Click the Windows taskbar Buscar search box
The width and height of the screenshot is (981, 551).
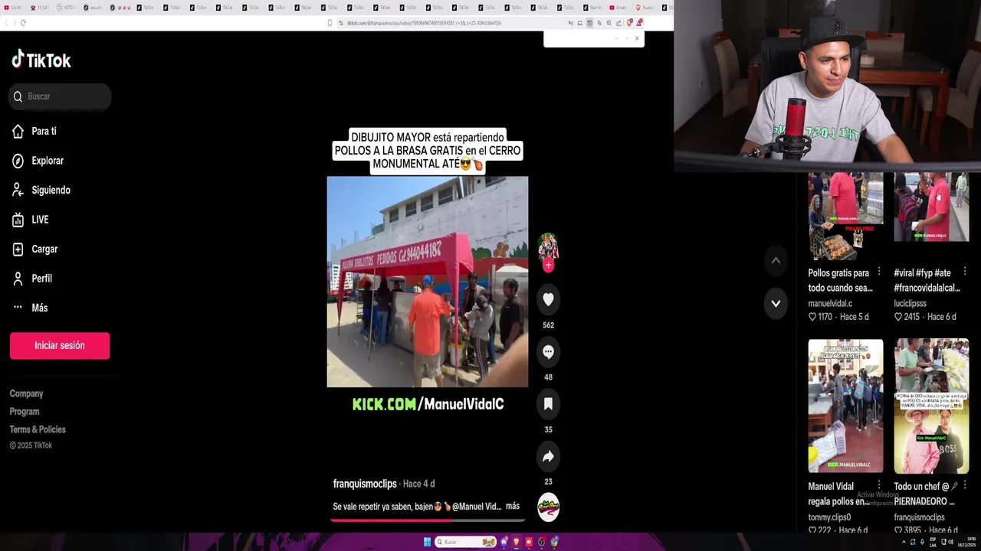[466, 542]
